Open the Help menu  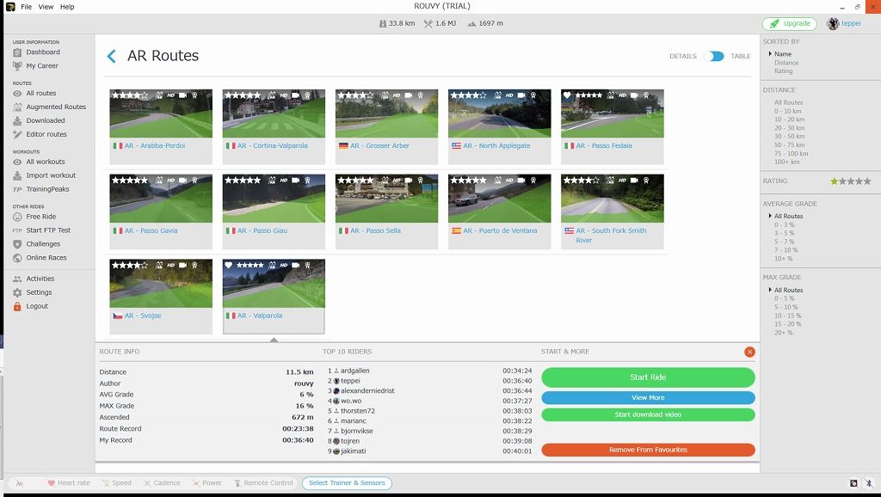pyautogui.click(x=67, y=7)
